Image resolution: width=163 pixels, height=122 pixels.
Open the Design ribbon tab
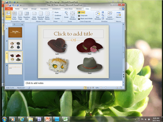point(34,9)
